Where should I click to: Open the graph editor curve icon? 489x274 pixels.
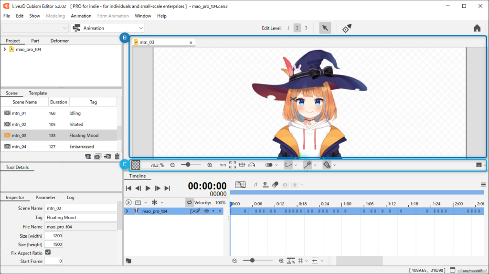pos(240,185)
